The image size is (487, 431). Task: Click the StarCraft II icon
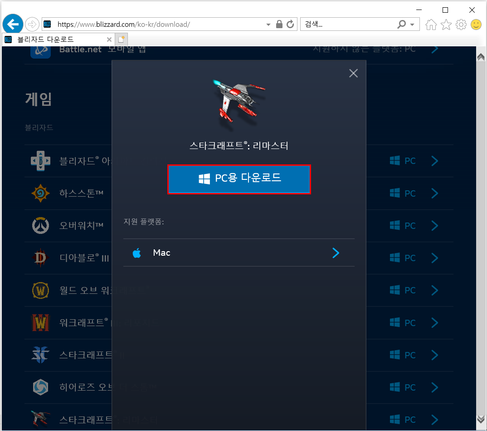click(x=40, y=355)
